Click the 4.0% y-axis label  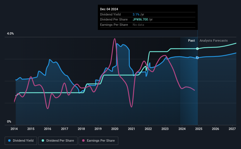[x=11, y=34]
